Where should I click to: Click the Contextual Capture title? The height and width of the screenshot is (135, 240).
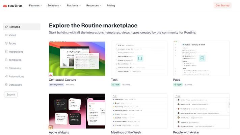point(62,80)
